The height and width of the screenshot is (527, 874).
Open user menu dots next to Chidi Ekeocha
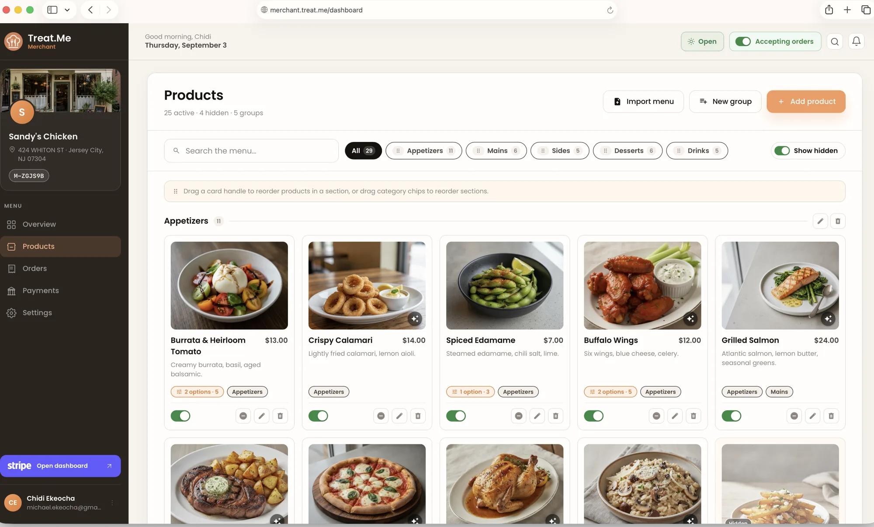click(112, 503)
